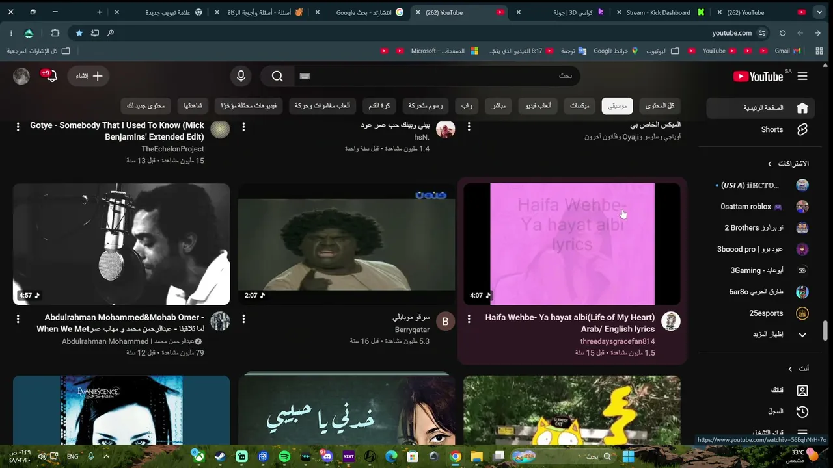Open Berryqatar channel avatar

pos(445,321)
